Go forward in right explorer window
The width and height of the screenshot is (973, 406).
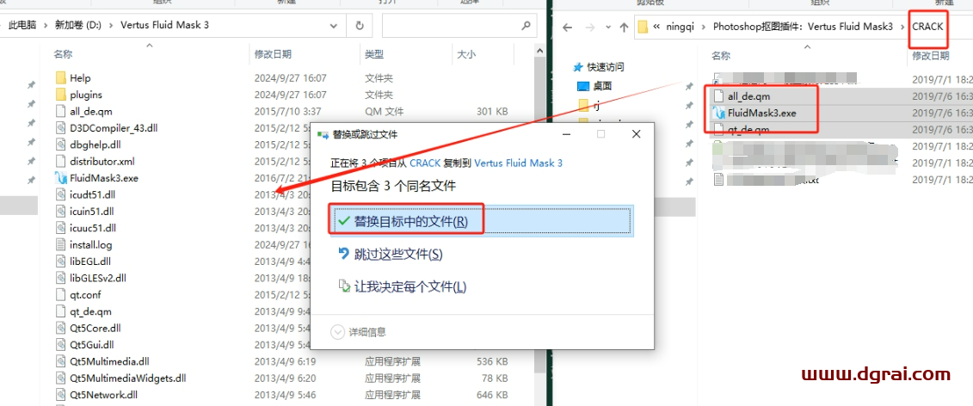[591, 28]
